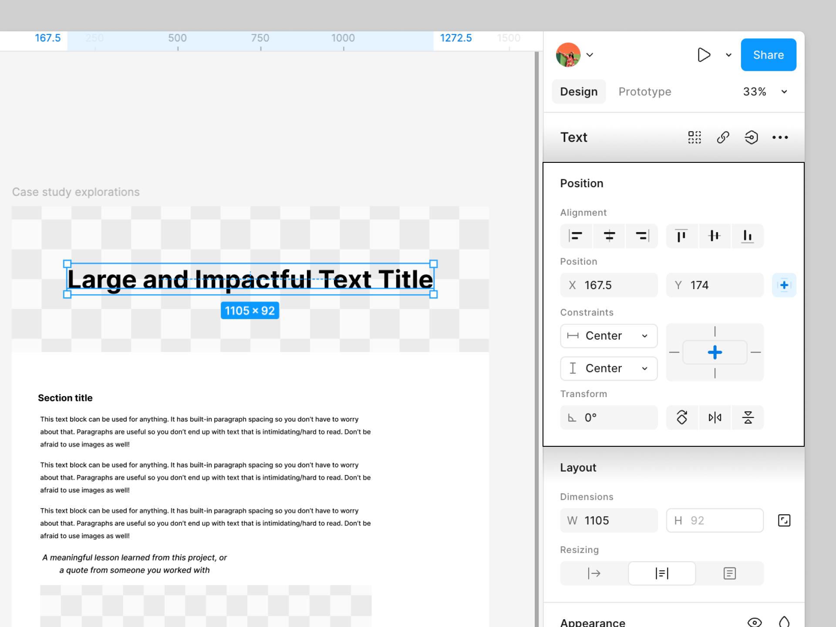Click the blue Share button
This screenshot has height=627, width=836.
768,55
